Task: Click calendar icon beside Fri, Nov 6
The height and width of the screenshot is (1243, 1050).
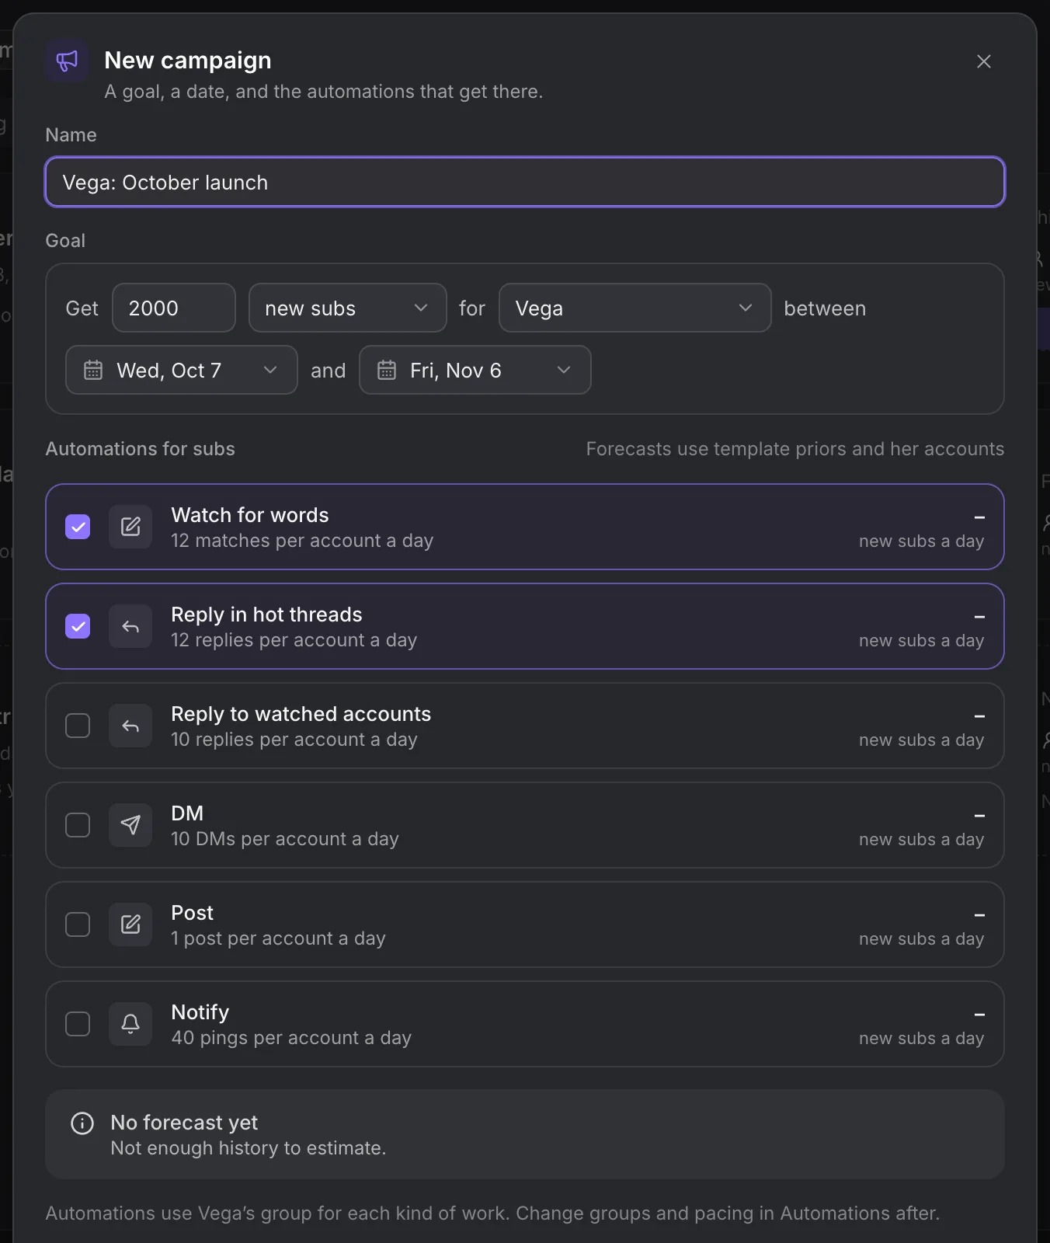Action: (387, 370)
